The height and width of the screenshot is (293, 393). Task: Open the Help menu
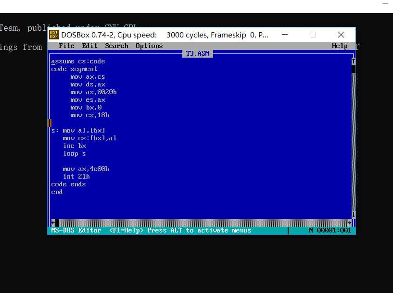(340, 46)
